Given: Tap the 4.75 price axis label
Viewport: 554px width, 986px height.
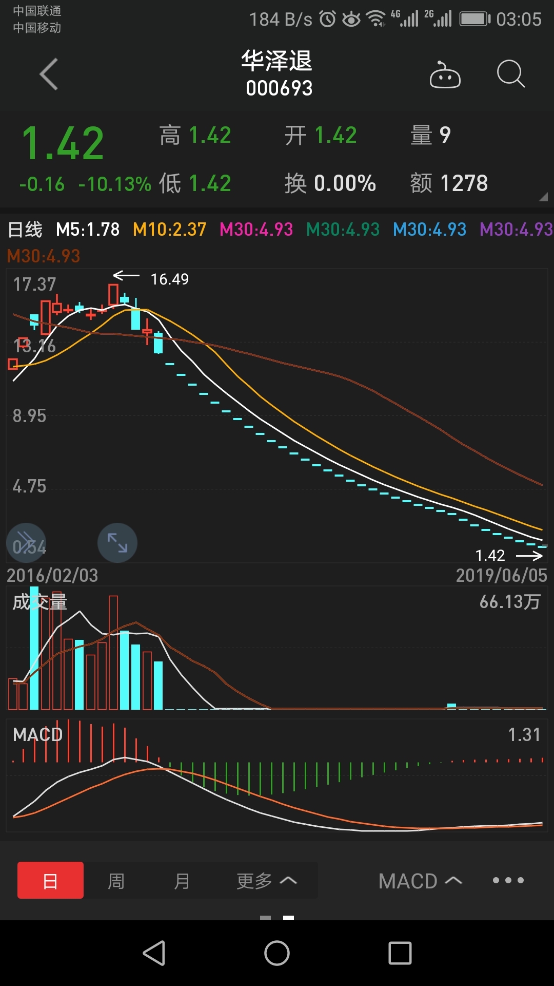Looking at the screenshot, I should click(x=29, y=486).
